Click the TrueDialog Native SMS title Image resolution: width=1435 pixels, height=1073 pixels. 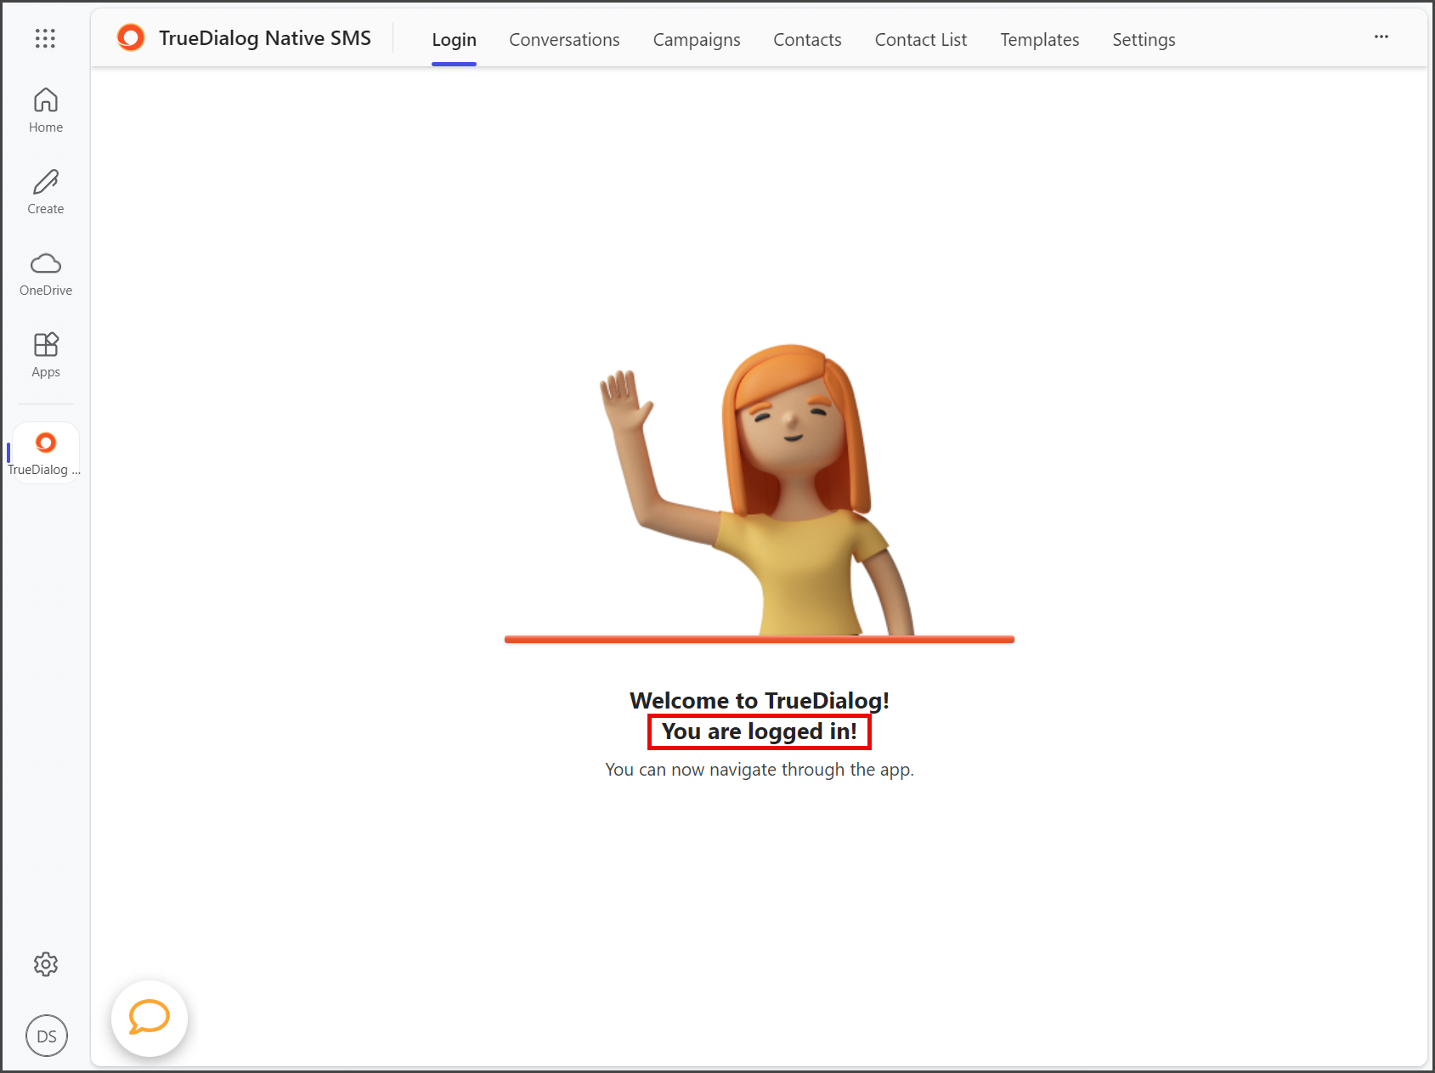[x=265, y=38]
